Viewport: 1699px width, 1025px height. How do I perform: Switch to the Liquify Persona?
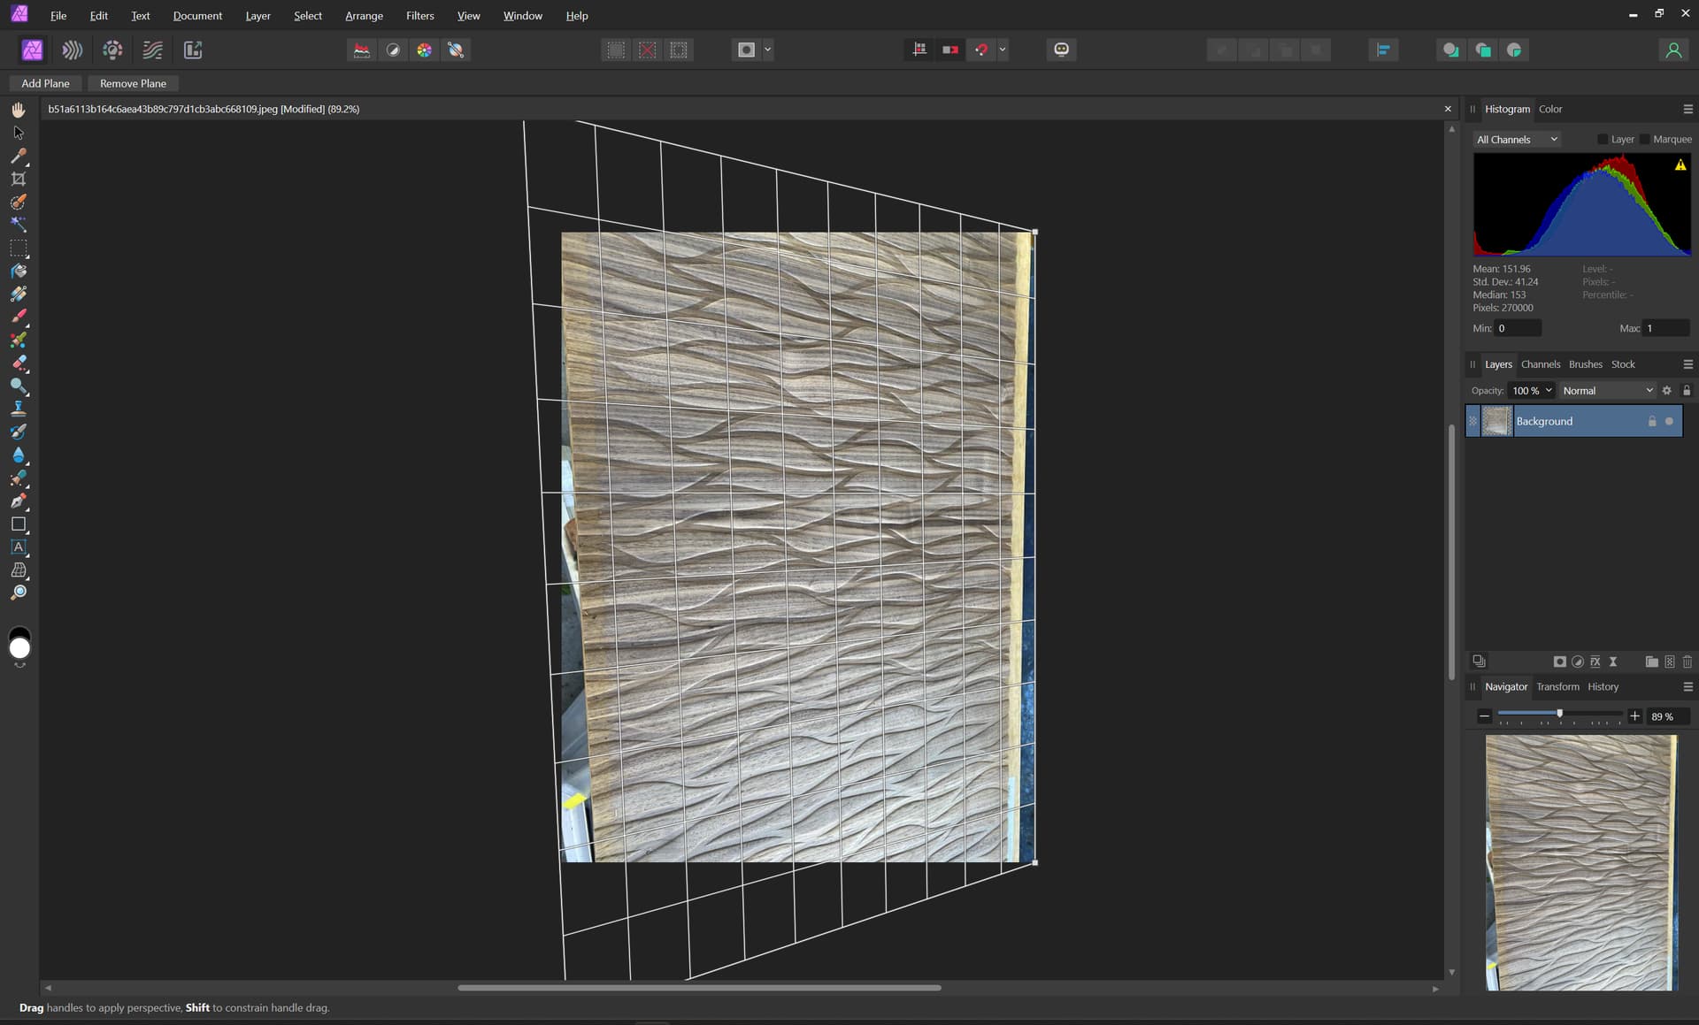[x=73, y=50]
